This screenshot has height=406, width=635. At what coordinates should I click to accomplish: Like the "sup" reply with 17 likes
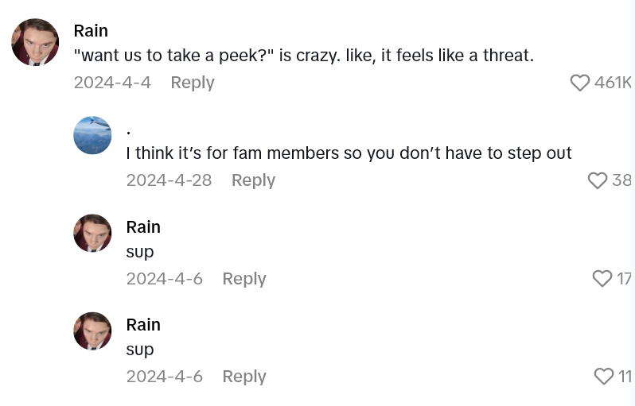pyautogui.click(x=602, y=278)
